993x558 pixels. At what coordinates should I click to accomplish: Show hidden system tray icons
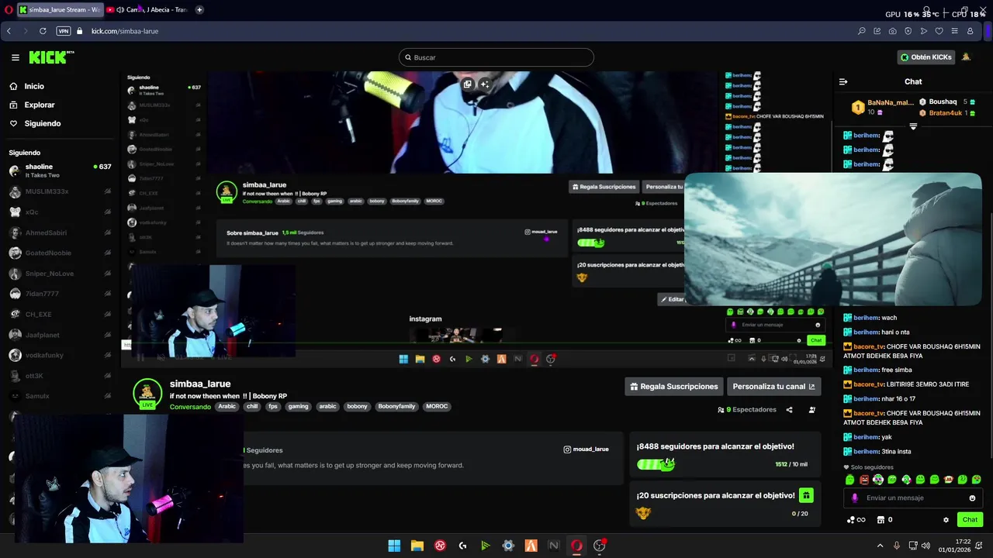point(880,546)
